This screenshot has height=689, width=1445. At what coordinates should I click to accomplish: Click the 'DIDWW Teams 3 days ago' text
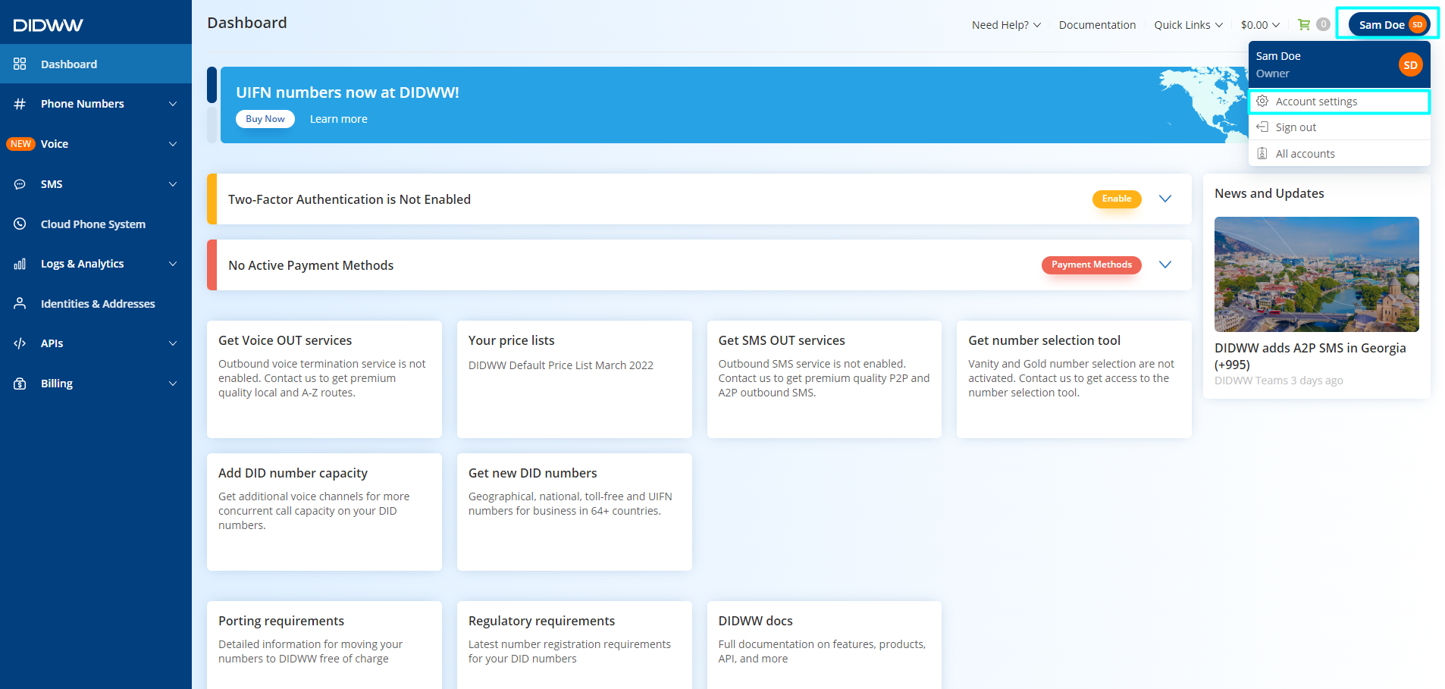click(x=1279, y=381)
